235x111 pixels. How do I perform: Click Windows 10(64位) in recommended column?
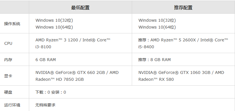coord(157,27)
